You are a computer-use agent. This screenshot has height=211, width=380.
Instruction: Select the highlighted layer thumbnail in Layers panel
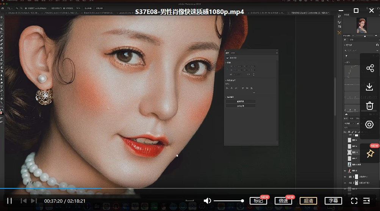(x=349, y=152)
